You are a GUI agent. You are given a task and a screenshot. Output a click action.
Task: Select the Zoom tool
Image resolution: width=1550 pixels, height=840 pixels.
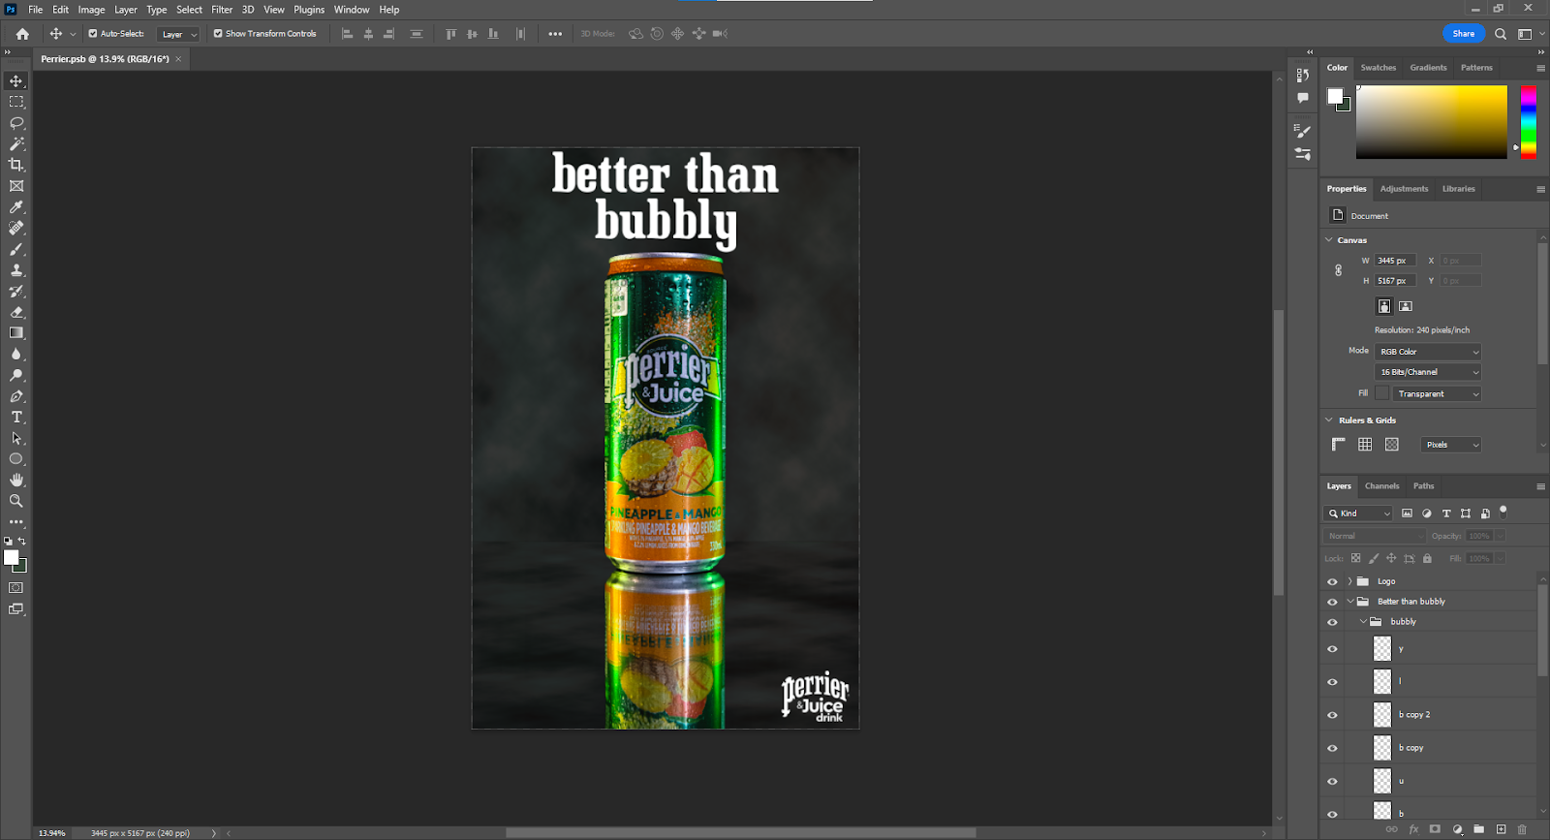point(16,501)
